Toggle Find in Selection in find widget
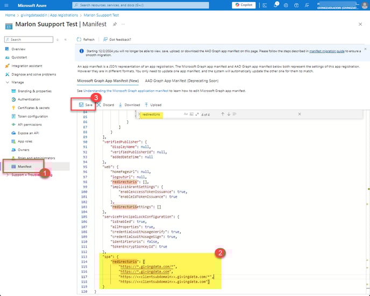370x296 pixels. click(234, 114)
